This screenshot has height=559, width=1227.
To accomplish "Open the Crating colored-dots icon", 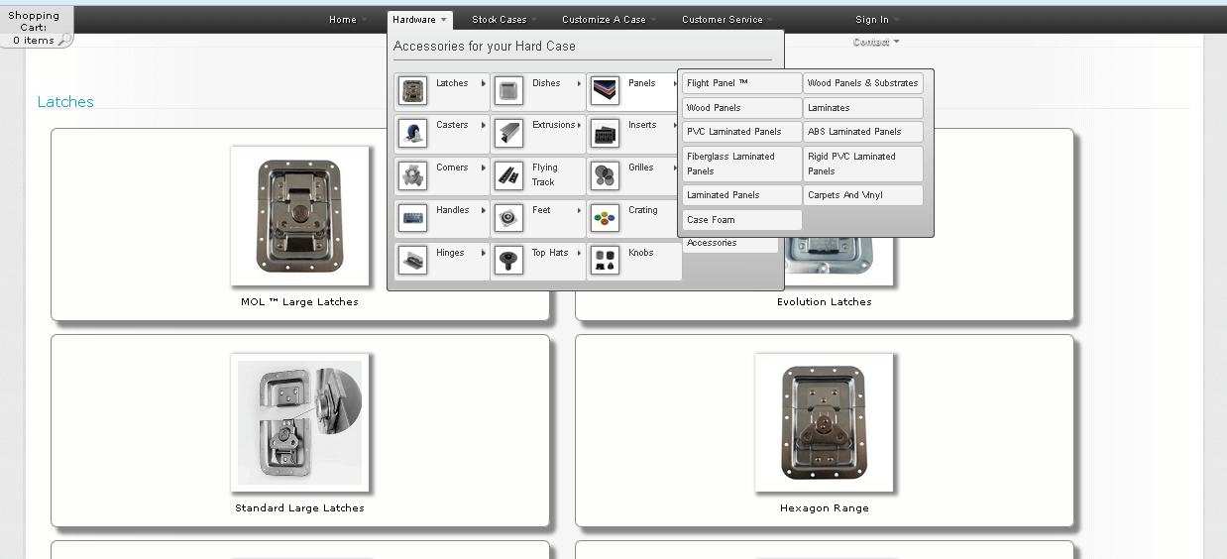I will [605, 217].
